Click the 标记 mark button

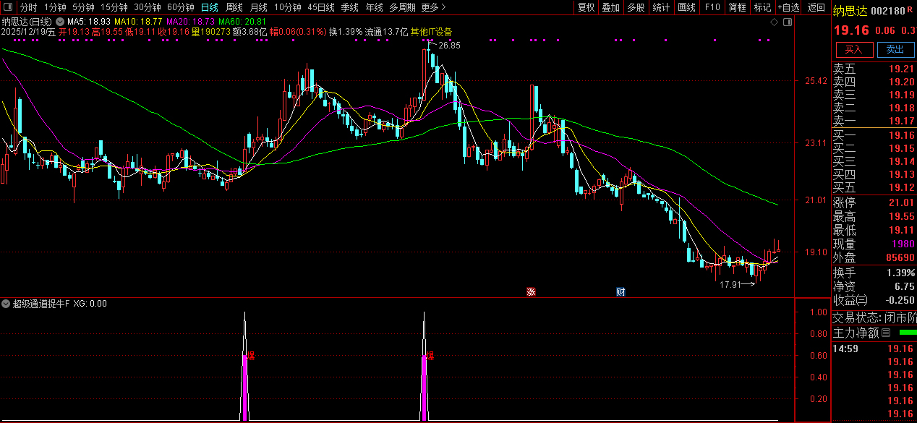click(x=762, y=7)
